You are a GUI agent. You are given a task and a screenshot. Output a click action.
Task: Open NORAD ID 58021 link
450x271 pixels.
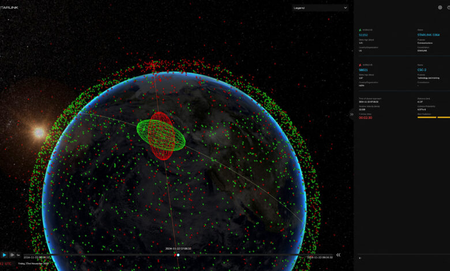click(363, 70)
